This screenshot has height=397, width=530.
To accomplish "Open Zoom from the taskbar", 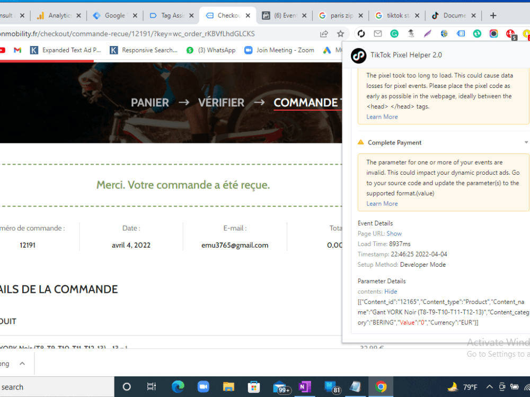I will pyautogui.click(x=203, y=387).
